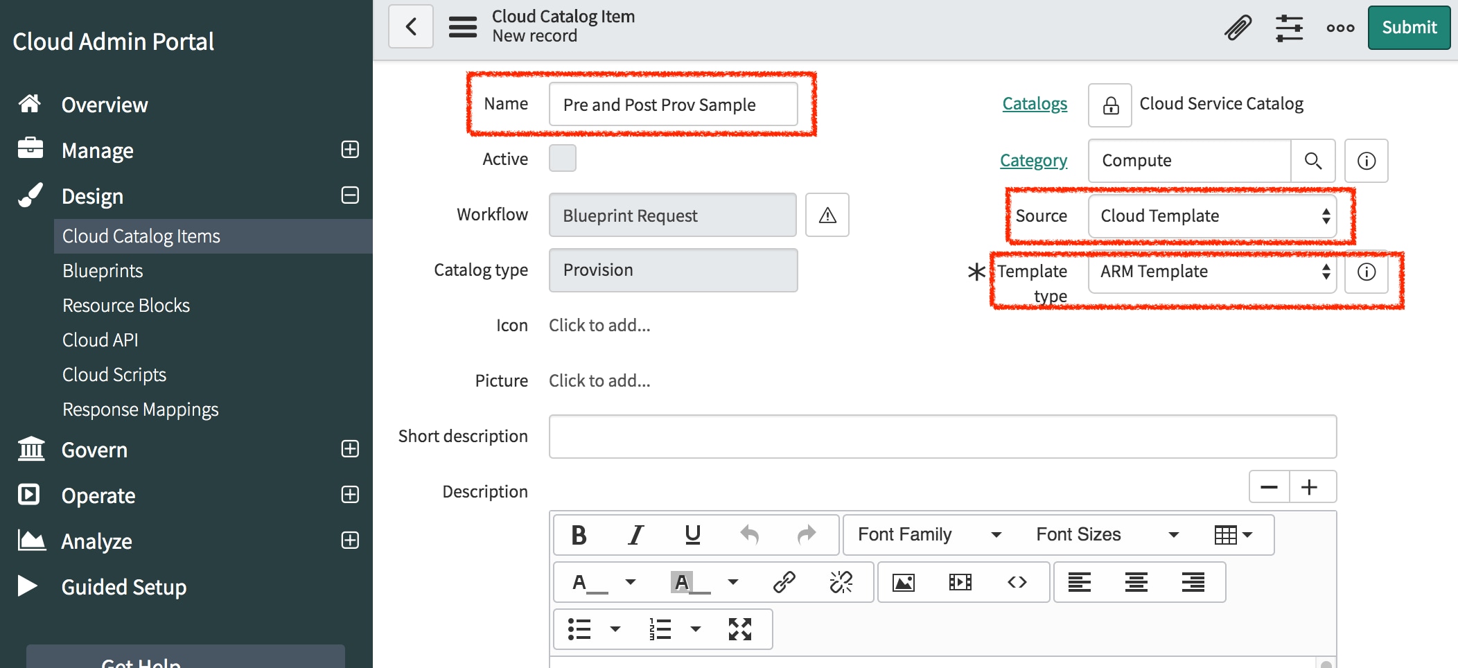Select Cloud Catalog Items in sidebar
1458x668 pixels.
click(x=213, y=236)
